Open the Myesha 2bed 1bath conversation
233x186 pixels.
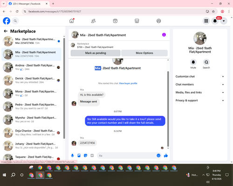32,120
